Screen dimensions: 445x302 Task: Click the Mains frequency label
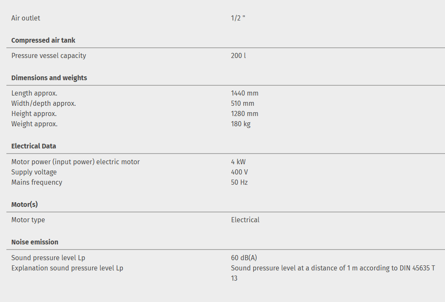[x=37, y=182]
